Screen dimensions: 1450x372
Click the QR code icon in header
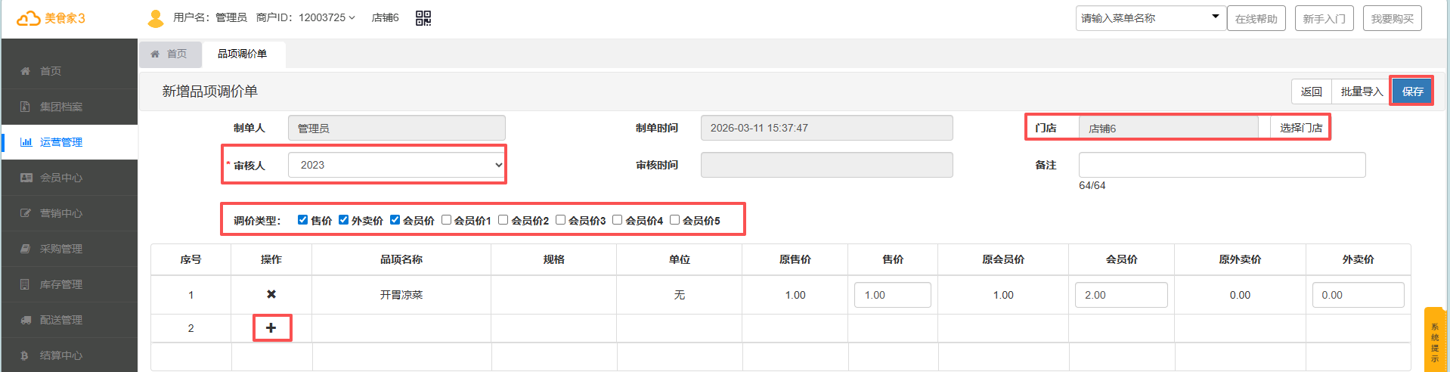point(423,18)
